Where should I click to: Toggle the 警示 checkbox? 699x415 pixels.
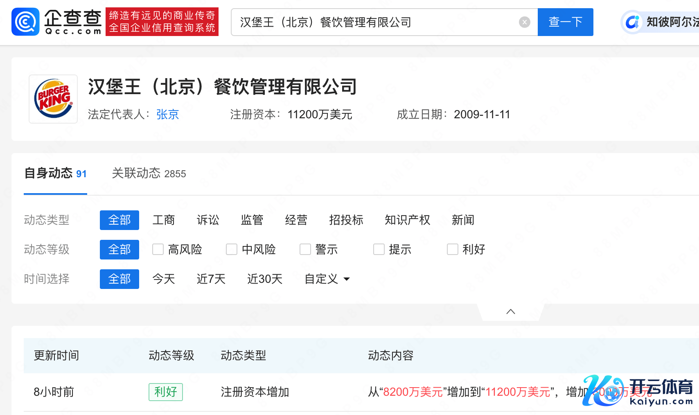[305, 249]
